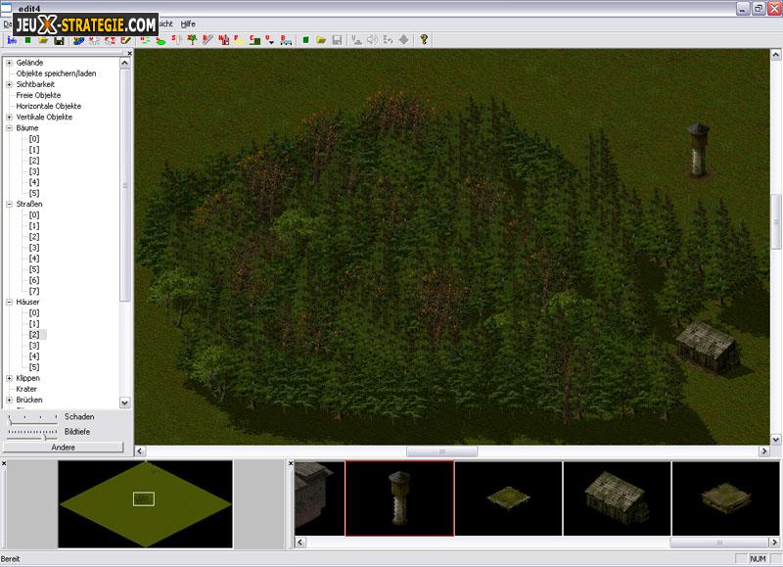Click the highlighted viewport rectangle in minimap
The height and width of the screenshot is (567, 783).
tap(144, 498)
